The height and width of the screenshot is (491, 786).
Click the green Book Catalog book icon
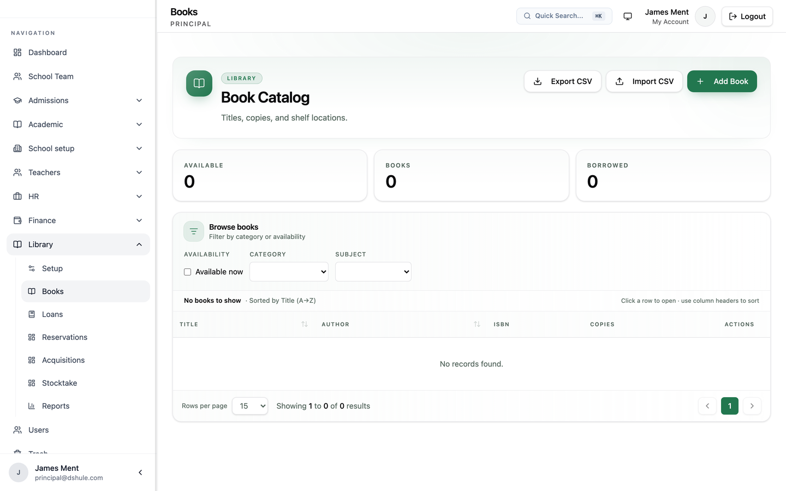(x=199, y=83)
